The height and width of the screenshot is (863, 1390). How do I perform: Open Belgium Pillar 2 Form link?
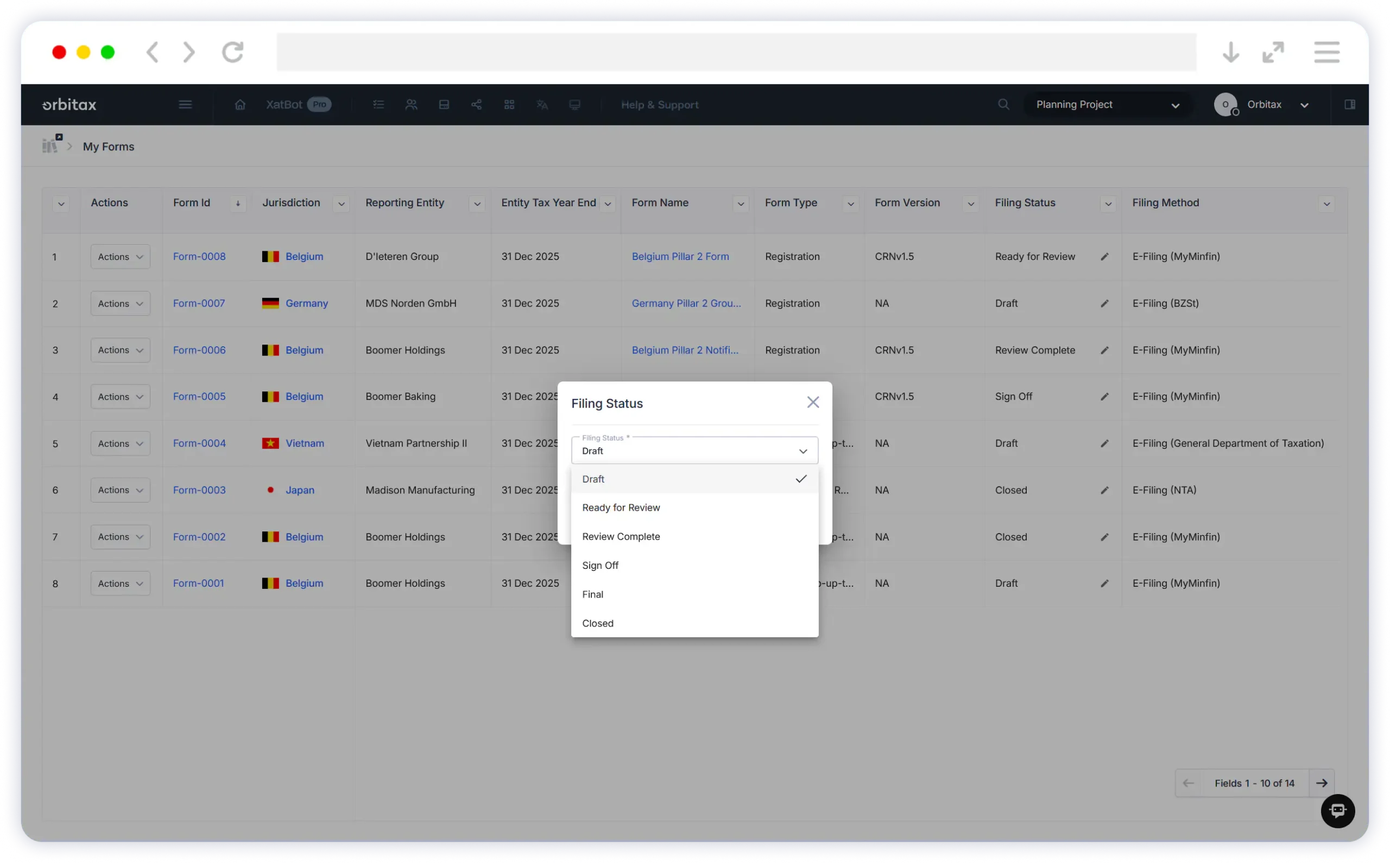[x=680, y=257]
